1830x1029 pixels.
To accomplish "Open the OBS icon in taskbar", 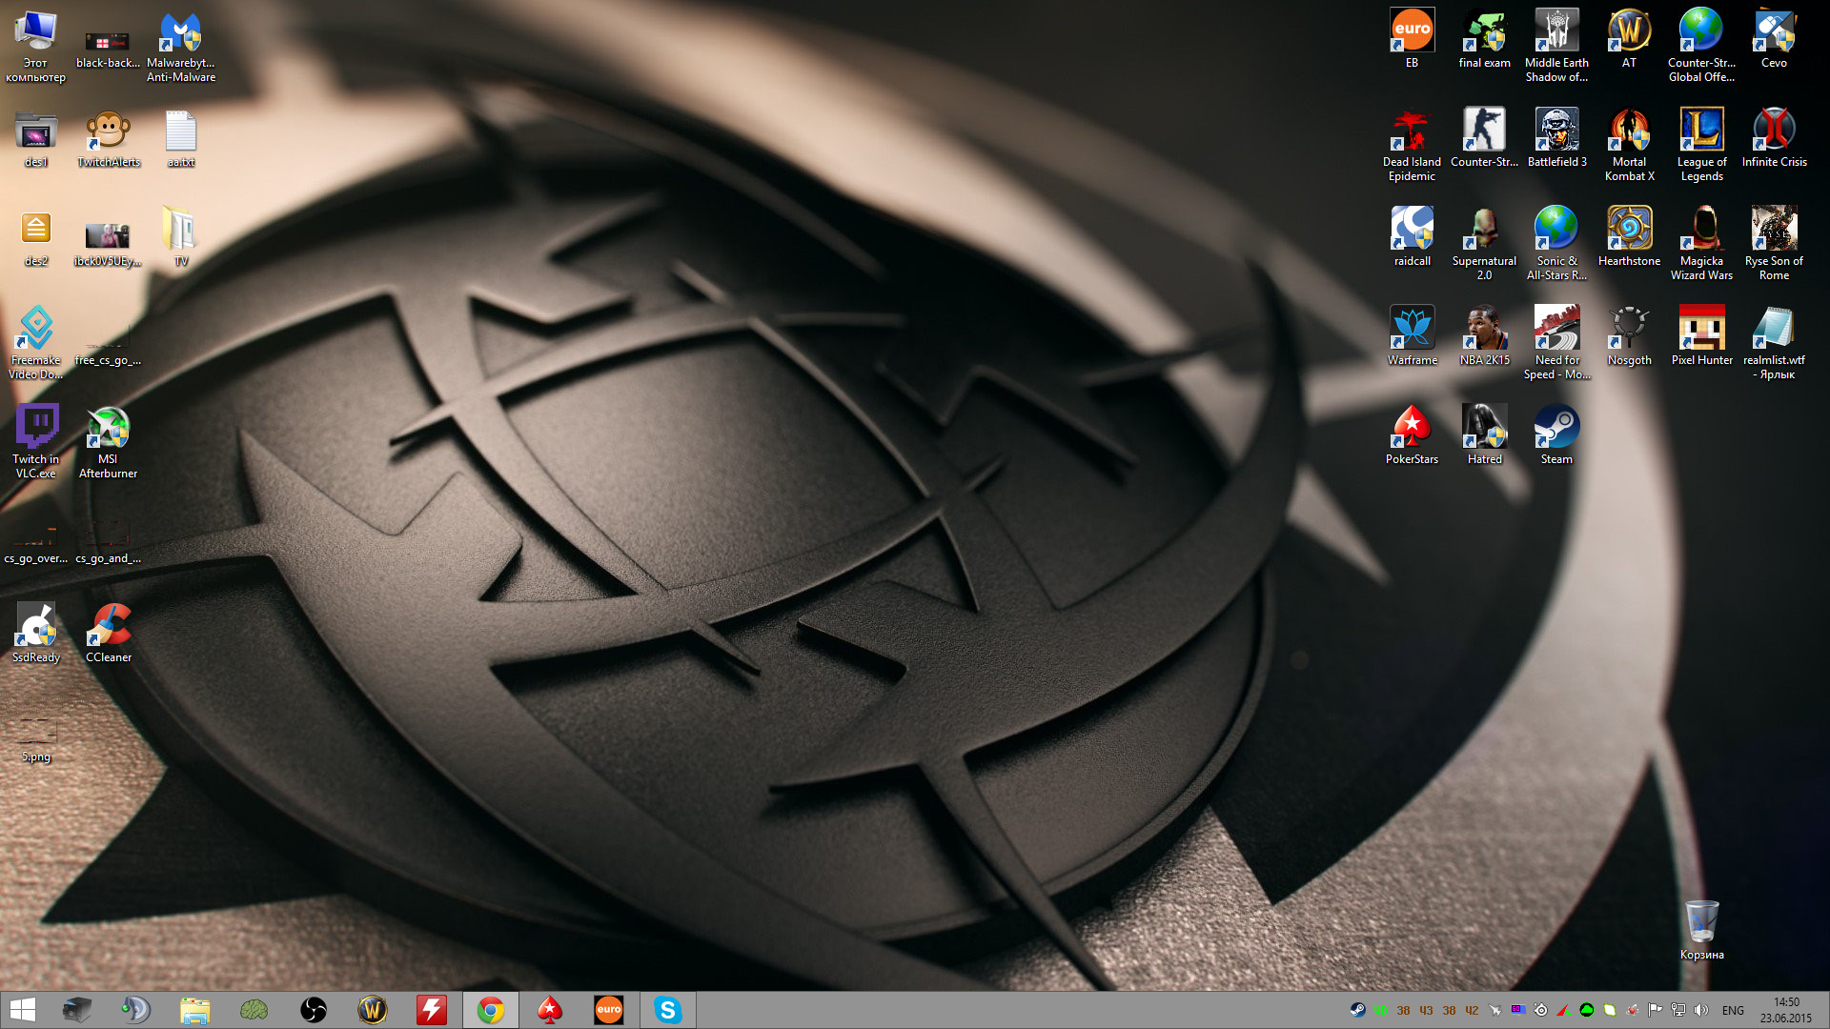I will coord(314,1010).
